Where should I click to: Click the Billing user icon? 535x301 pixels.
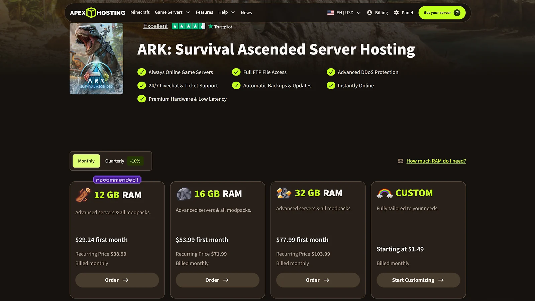(369, 13)
